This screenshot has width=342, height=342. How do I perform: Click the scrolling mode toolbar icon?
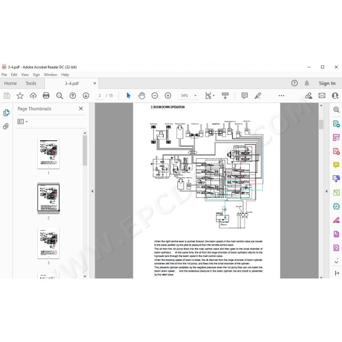pyautogui.click(x=225, y=96)
